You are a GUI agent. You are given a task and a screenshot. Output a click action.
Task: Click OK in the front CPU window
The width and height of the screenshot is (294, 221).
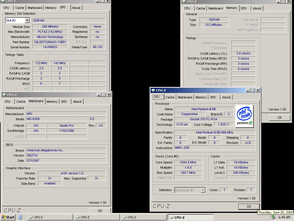[x=249, y=207]
